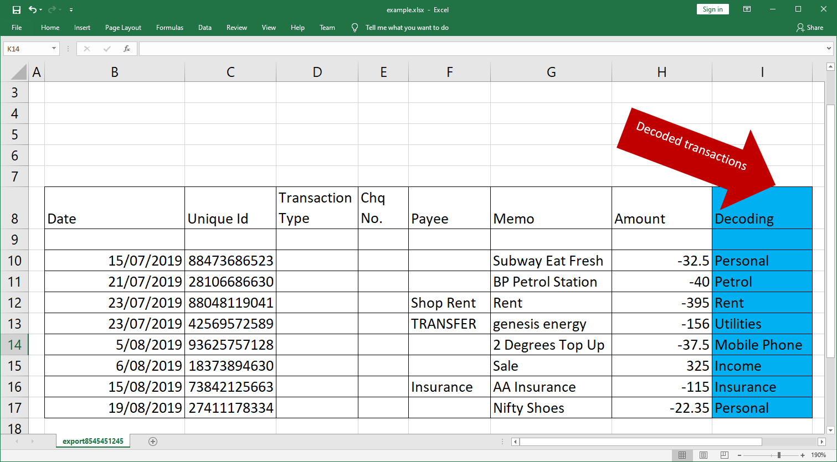Select the export8545451245 sheet tab
Viewport: 837px width, 462px height.
(x=93, y=441)
